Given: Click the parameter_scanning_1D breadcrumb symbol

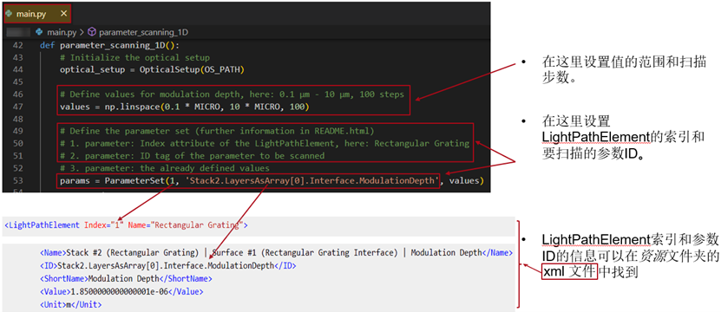Looking at the screenshot, I should (143, 32).
